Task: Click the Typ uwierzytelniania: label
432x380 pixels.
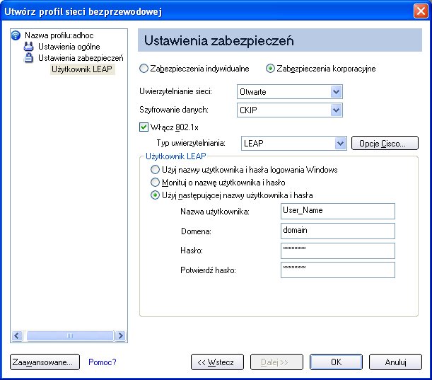Action: pos(191,143)
